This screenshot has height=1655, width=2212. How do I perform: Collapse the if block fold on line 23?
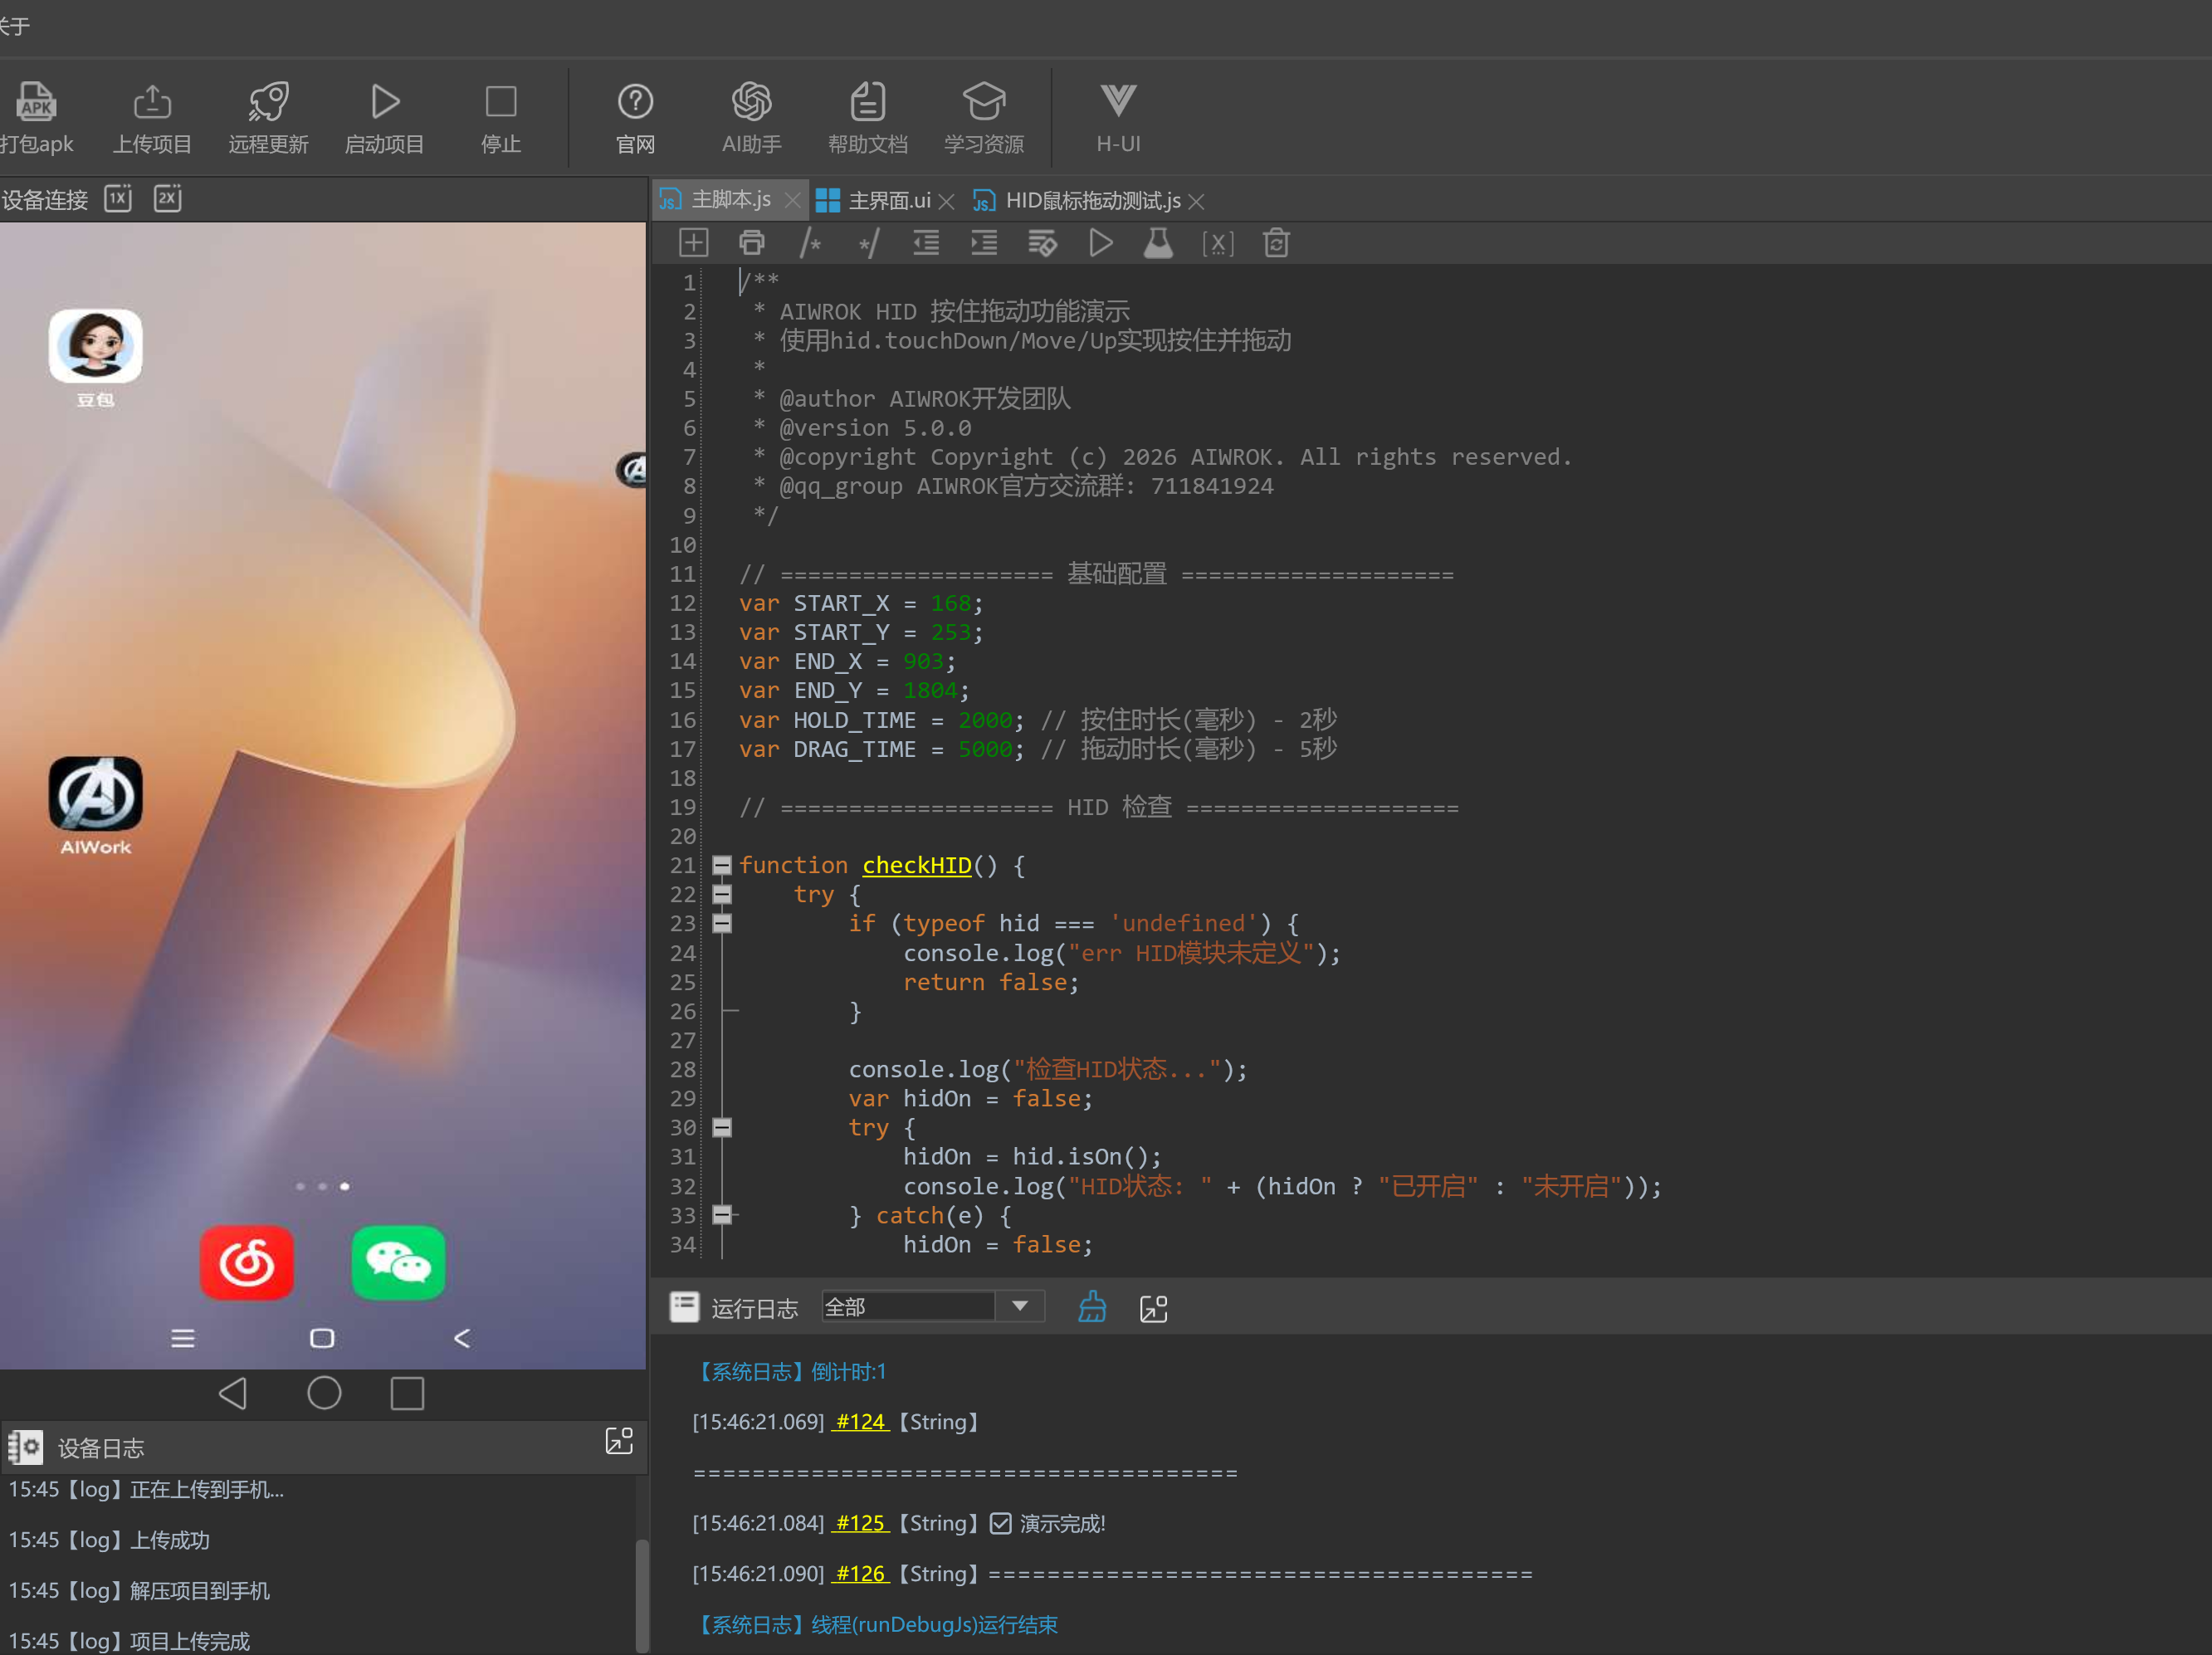(x=722, y=923)
